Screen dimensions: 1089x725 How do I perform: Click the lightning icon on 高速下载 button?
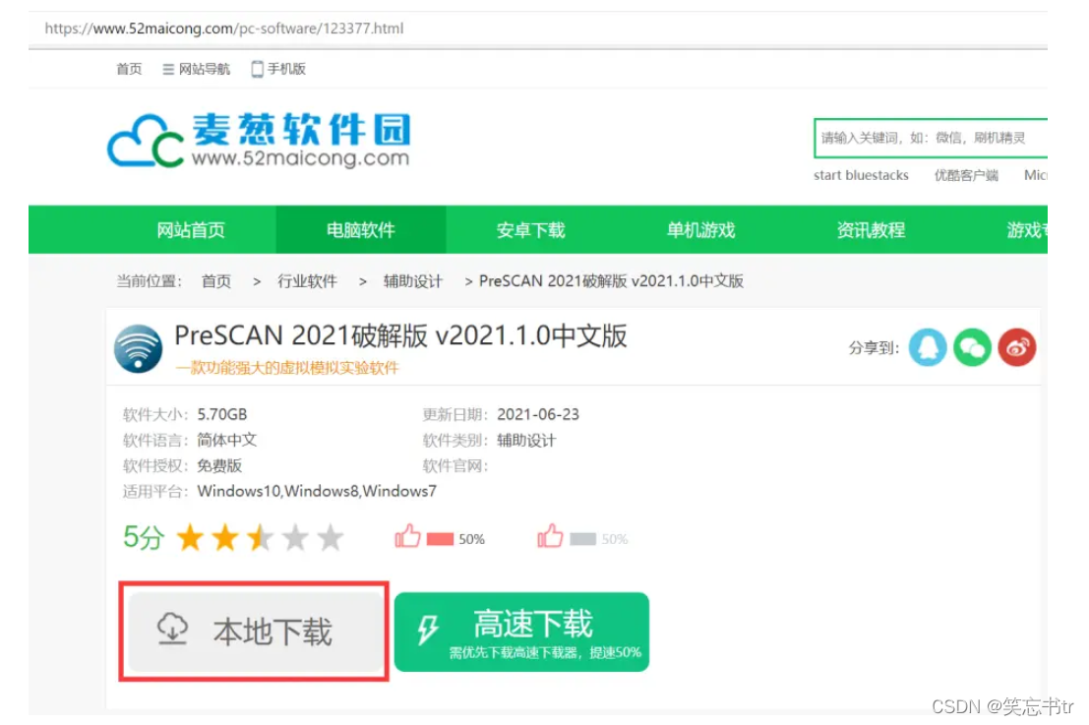click(427, 627)
